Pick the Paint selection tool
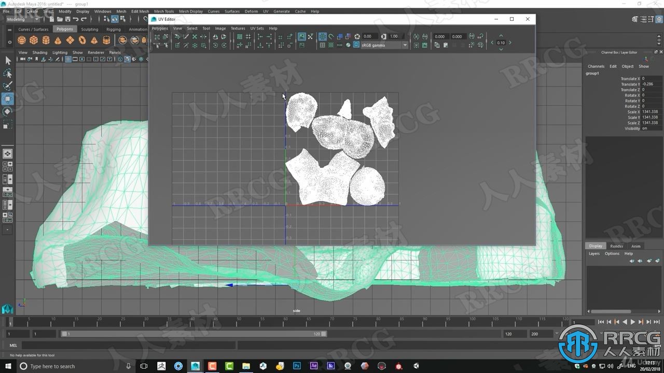Screen dimensions: 664x373 (8, 86)
